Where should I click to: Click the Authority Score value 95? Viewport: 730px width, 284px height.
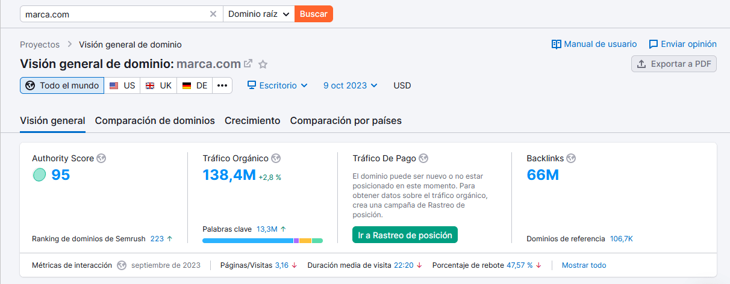61,175
